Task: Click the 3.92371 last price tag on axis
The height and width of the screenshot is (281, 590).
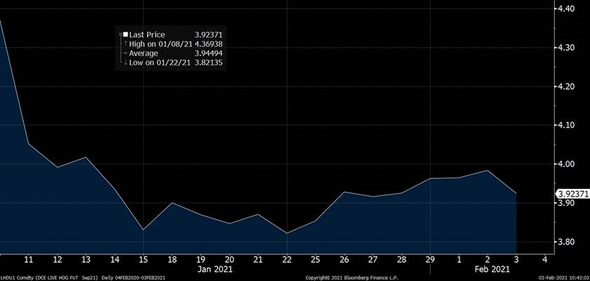Action: coord(572,194)
